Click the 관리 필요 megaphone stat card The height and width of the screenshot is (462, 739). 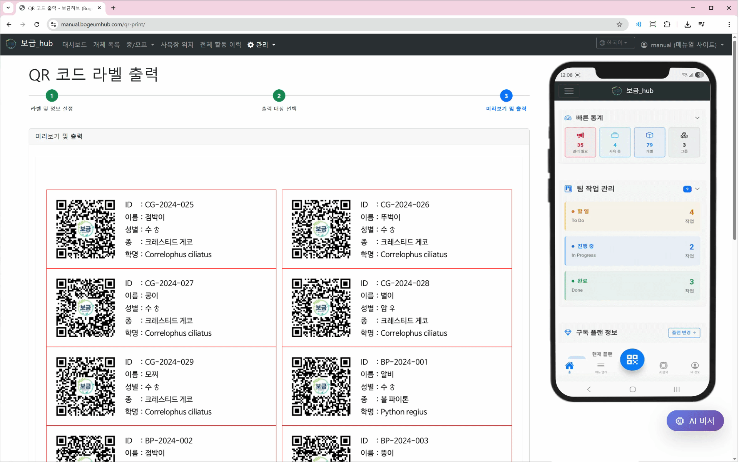click(x=580, y=142)
